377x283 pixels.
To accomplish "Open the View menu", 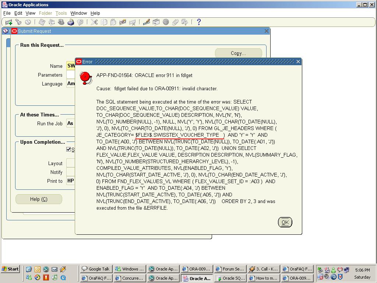I will tap(31, 13).
